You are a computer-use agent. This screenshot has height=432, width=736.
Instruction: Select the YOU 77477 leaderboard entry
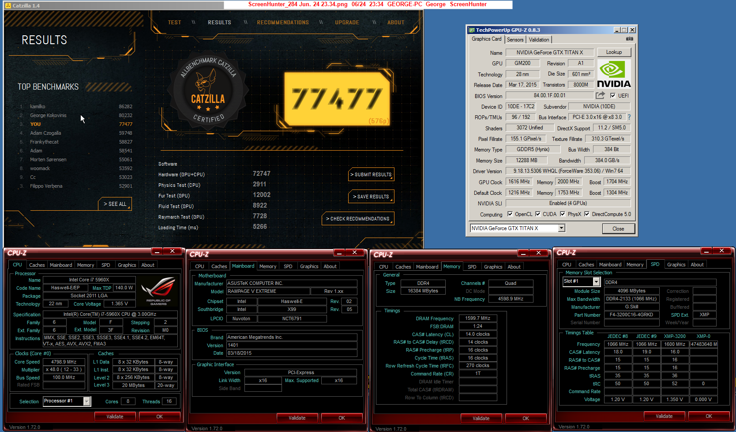pyautogui.click(x=76, y=124)
